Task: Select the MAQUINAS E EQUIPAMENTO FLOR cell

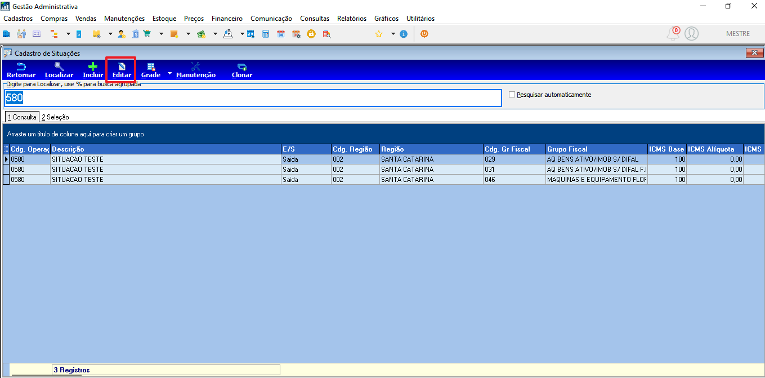Action: (x=597, y=180)
